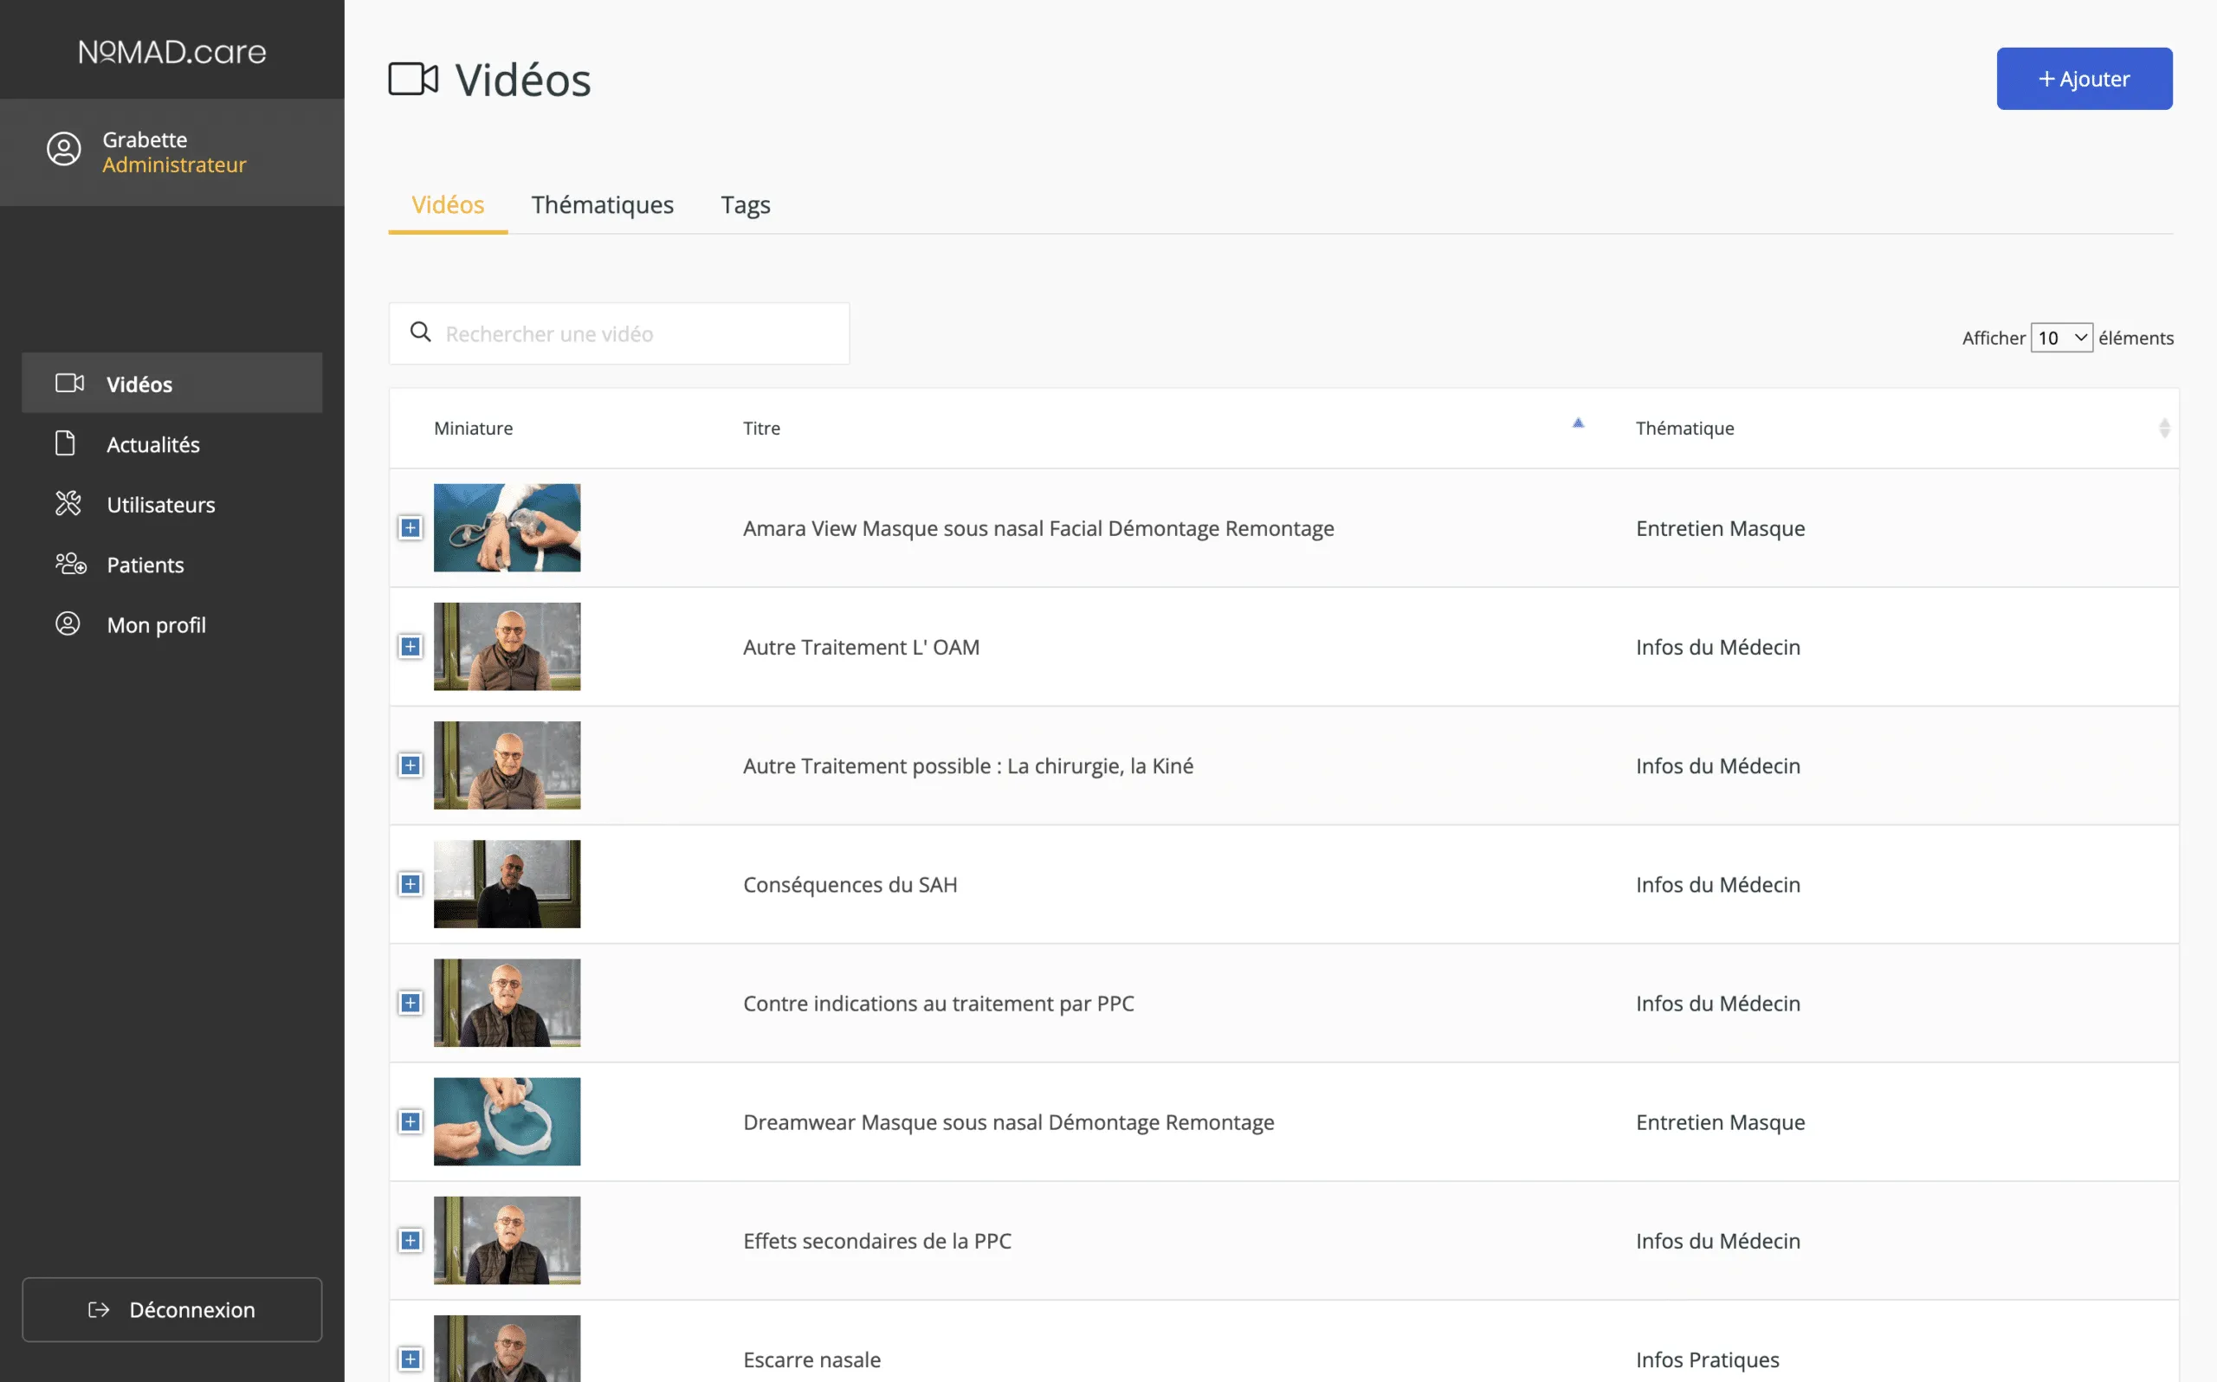Switch to the Tags tab

pyautogui.click(x=745, y=204)
